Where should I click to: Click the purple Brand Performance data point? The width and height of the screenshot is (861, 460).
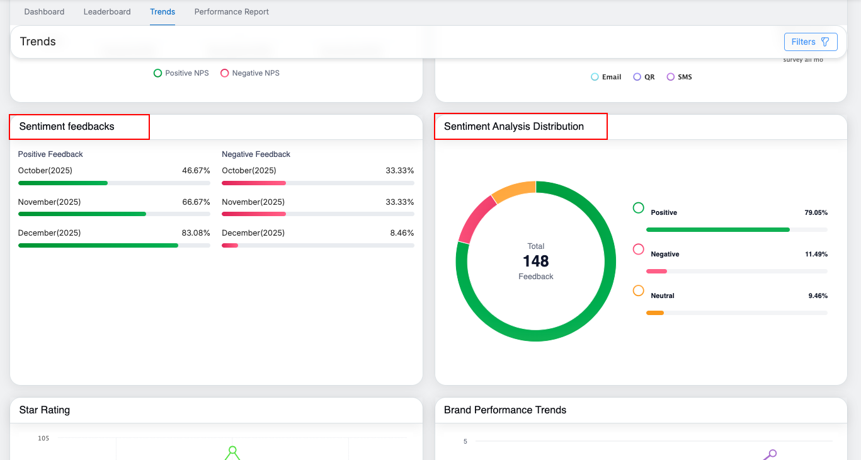[x=772, y=453]
